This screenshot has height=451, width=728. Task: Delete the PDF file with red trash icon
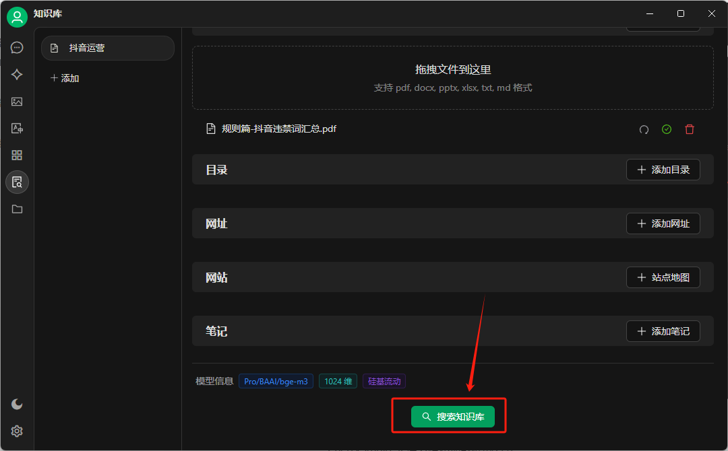tap(689, 129)
